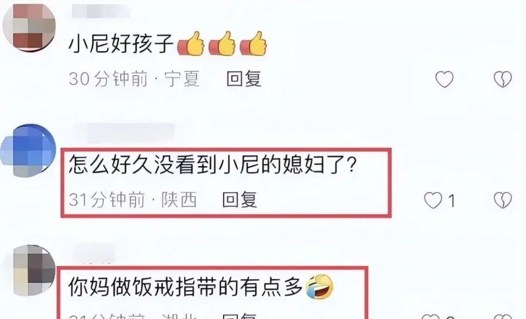The width and height of the screenshot is (526, 319).
Task: Click the "30分钟前 · 宁夏" timestamp
Action: (x=134, y=79)
